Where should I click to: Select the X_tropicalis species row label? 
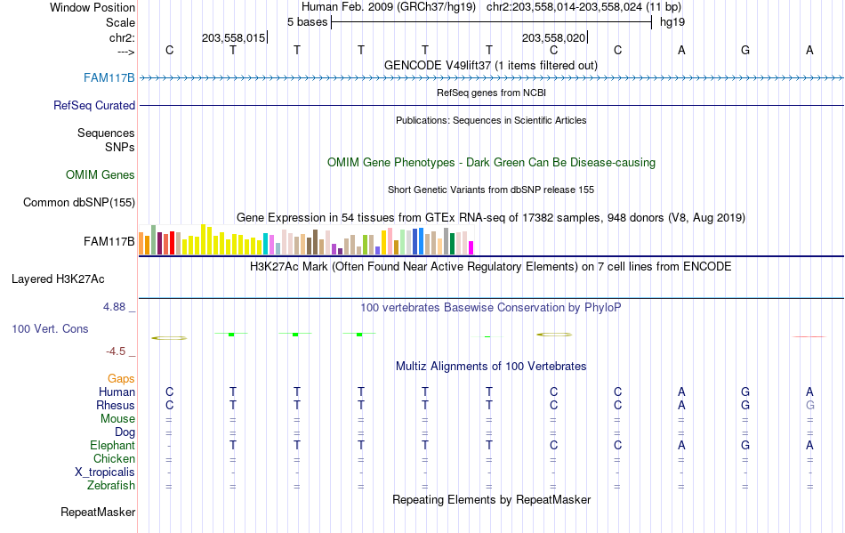[105, 472]
